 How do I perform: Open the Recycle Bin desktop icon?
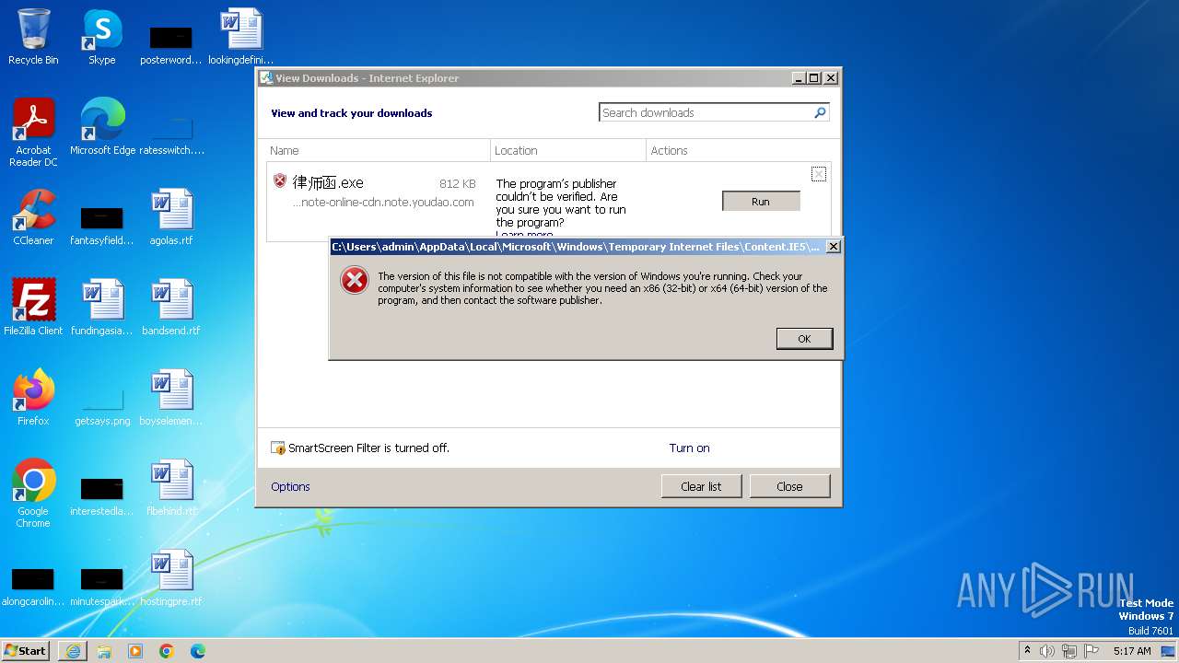33,37
